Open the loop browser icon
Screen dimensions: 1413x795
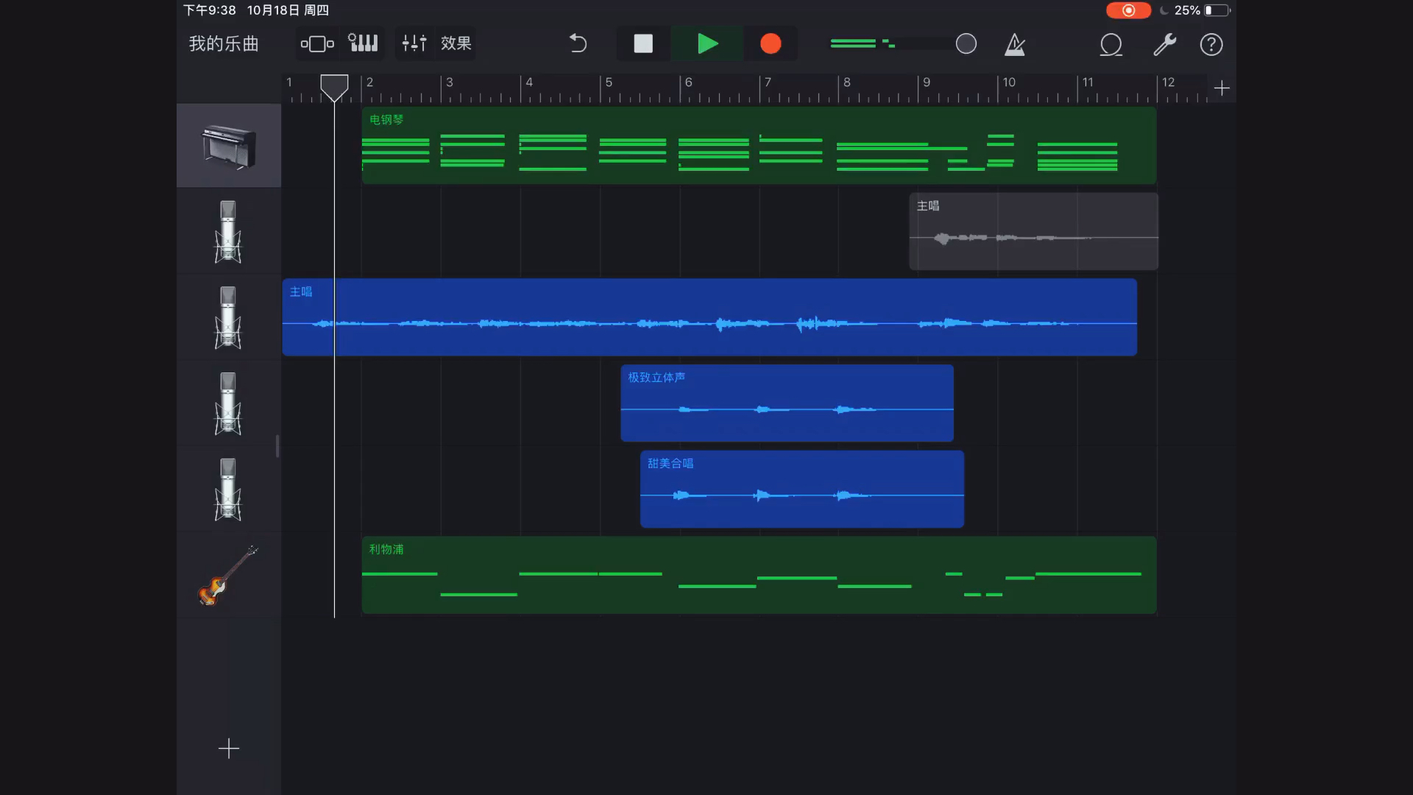pyautogui.click(x=1111, y=44)
